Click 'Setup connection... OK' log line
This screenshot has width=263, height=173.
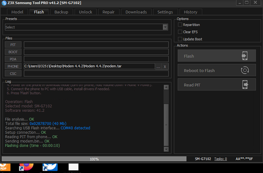[x=25, y=132]
